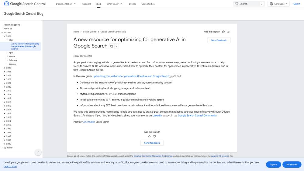Expand the February month section

(7, 60)
